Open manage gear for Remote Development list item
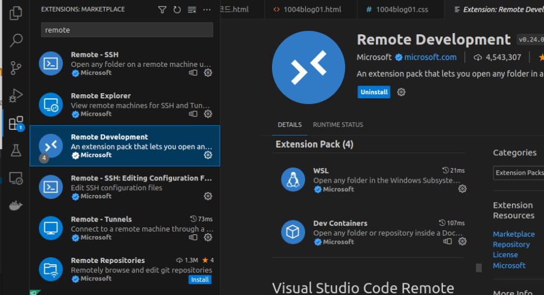 tap(208, 155)
